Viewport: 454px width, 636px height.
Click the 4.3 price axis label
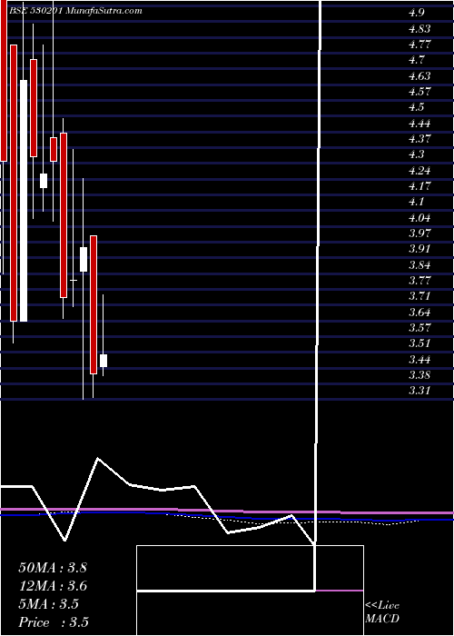click(x=416, y=154)
